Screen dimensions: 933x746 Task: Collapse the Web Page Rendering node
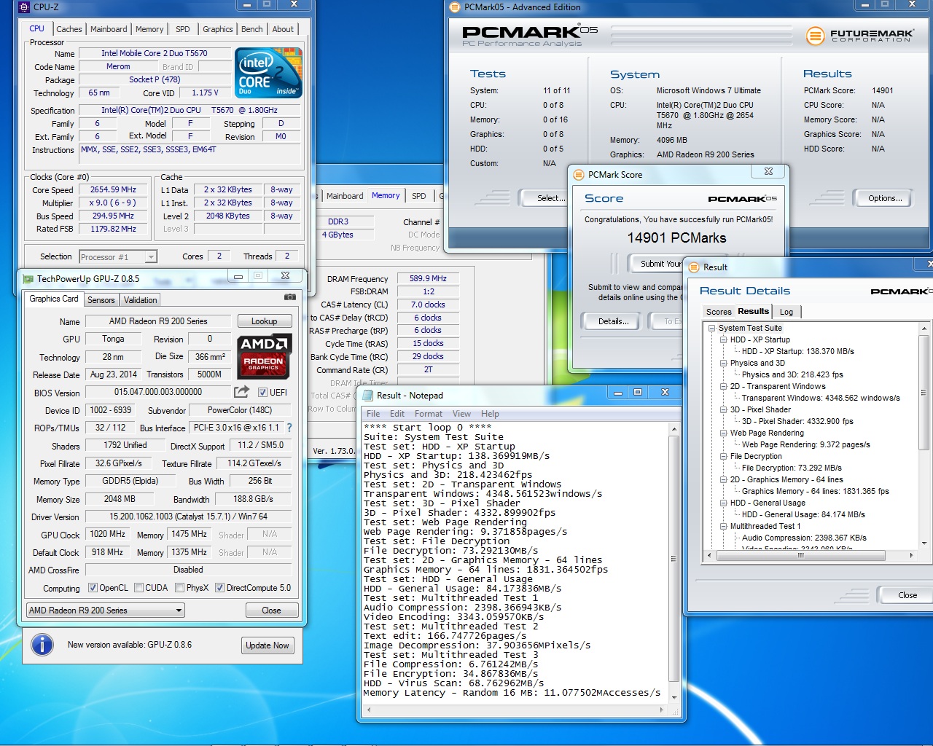click(724, 433)
